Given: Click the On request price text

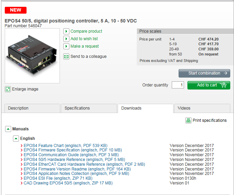Looking at the screenshot, I should [x=208, y=54].
